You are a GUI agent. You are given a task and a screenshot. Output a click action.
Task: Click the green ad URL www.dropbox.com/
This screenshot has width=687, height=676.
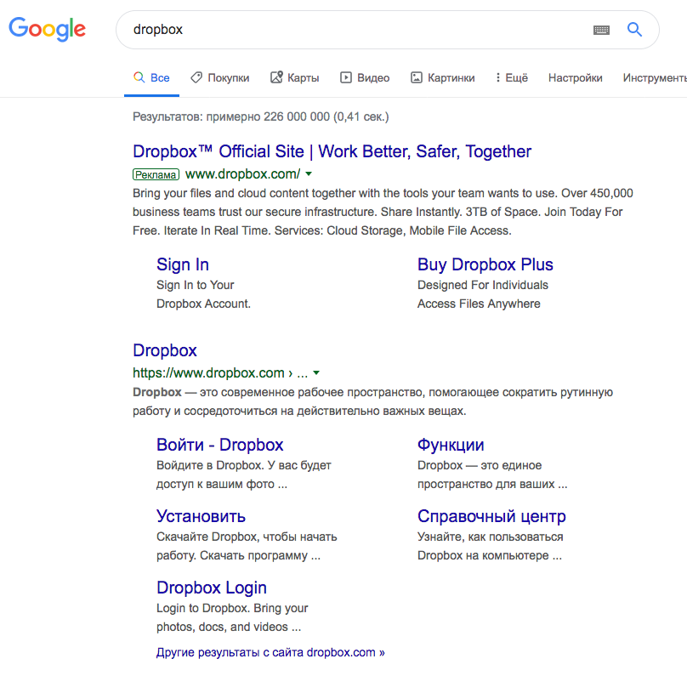(x=242, y=174)
